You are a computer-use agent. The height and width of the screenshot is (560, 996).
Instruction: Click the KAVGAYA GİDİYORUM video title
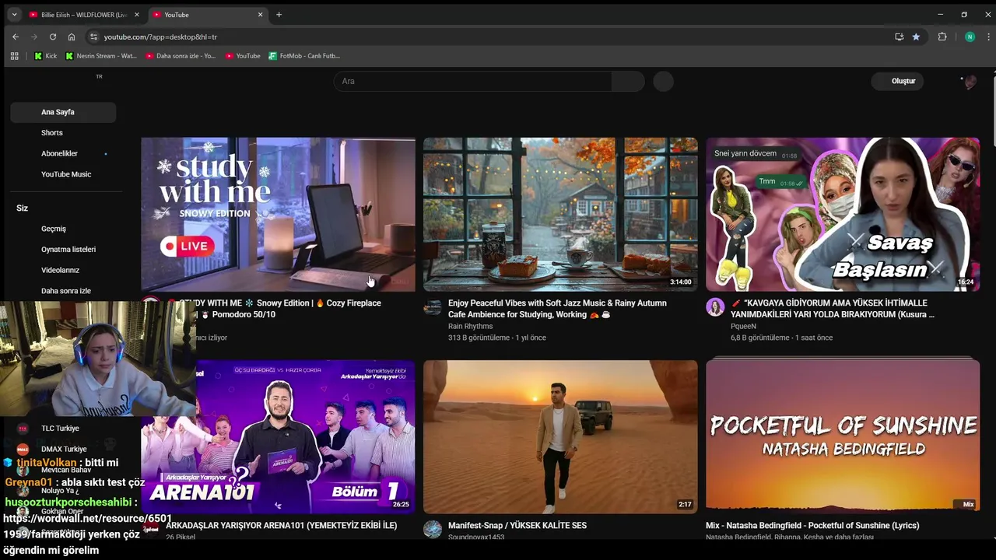833,309
